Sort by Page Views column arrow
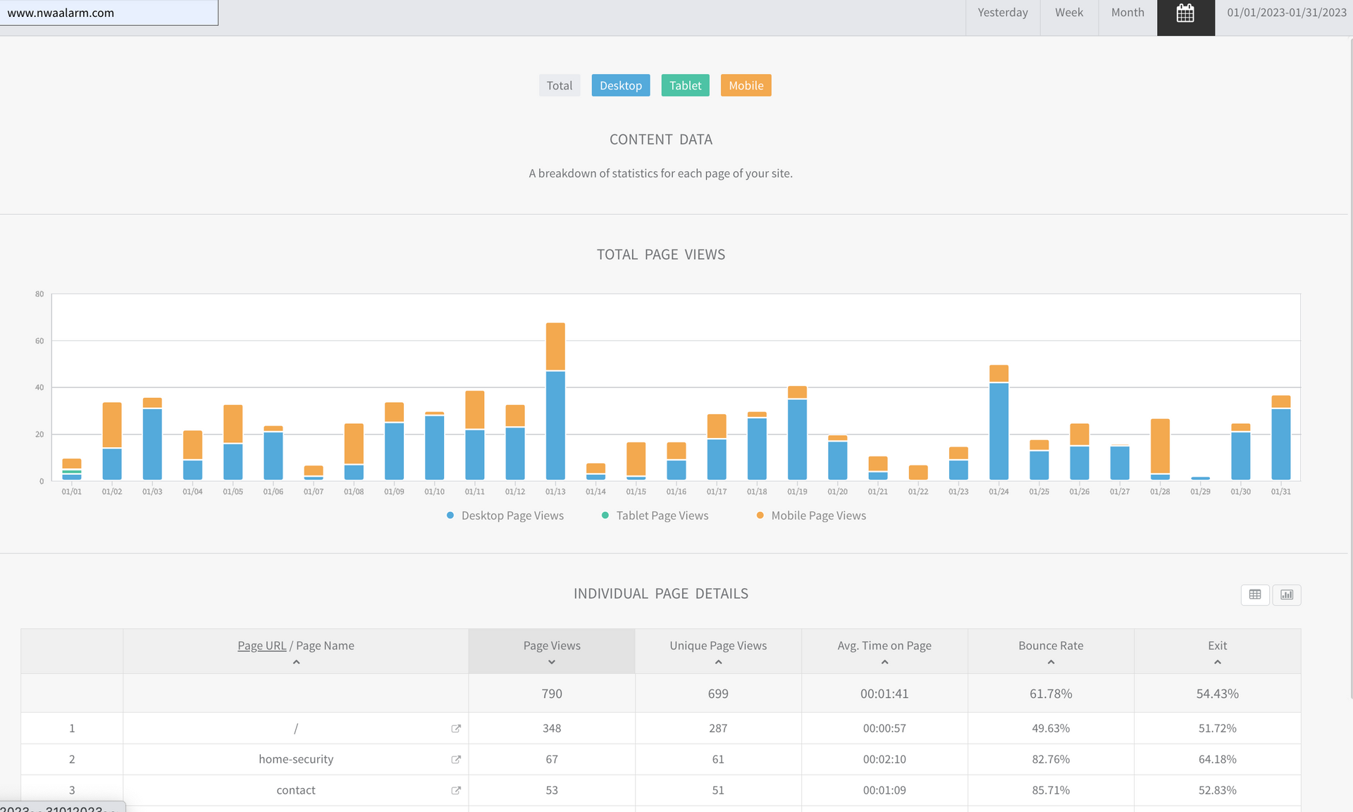 pyautogui.click(x=552, y=662)
